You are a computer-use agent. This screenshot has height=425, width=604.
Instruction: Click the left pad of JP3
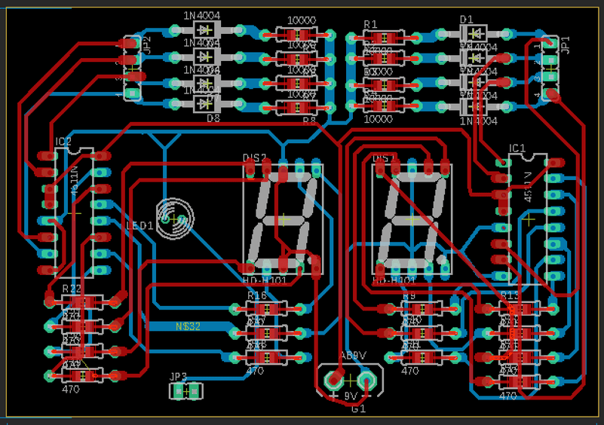coord(179,392)
